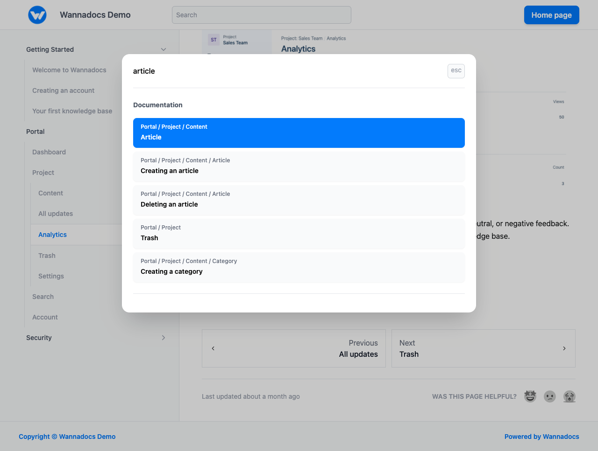This screenshot has width=598, height=451.
Task: Open Search in the sidebar
Action: 43,297
